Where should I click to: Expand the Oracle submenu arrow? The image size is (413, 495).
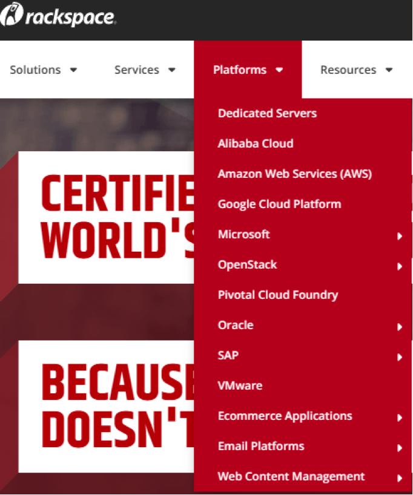[400, 327]
